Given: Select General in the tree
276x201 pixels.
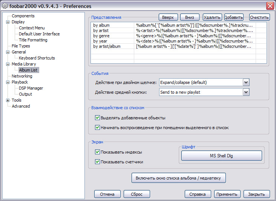Looking at the screenshot, I should click(18, 52).
